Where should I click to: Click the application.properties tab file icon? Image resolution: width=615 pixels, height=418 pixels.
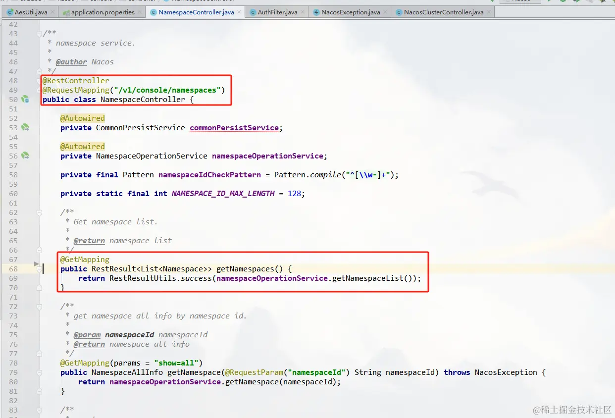66,12
